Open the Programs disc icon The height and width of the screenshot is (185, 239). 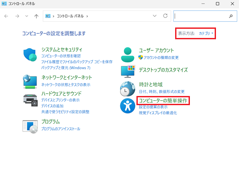[30, 127]
